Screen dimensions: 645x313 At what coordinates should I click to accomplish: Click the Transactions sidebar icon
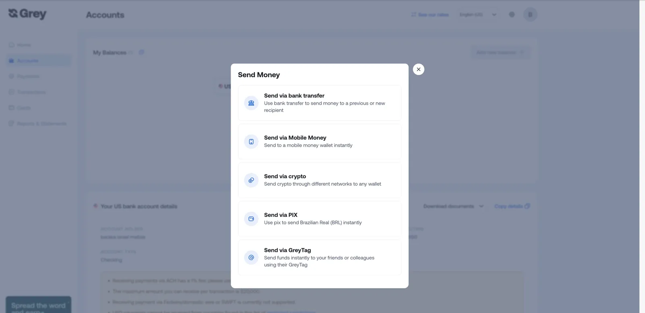pos(11,92)
